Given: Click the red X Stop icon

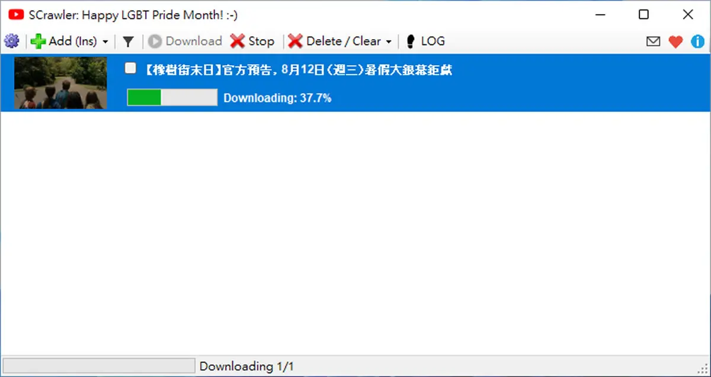Looking at the screenshot, I should coord(238,41).
